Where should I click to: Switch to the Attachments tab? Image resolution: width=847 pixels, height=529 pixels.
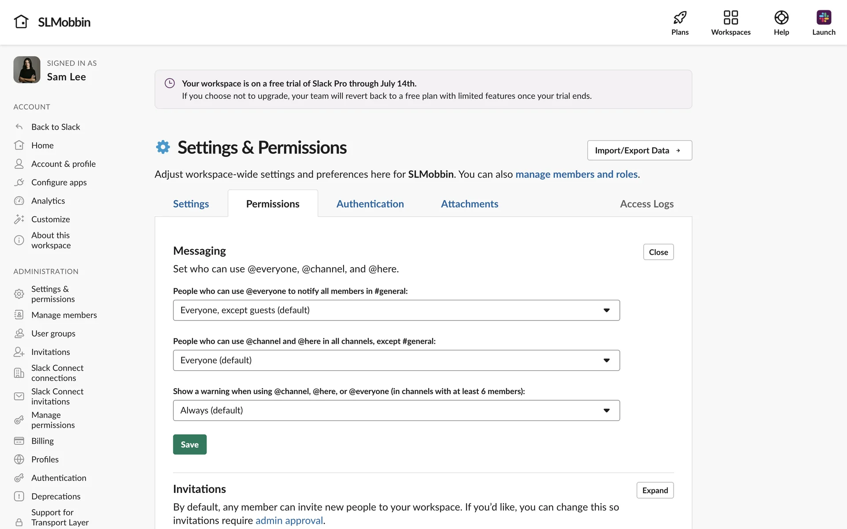pyautogui.click(x=469, y=204)
